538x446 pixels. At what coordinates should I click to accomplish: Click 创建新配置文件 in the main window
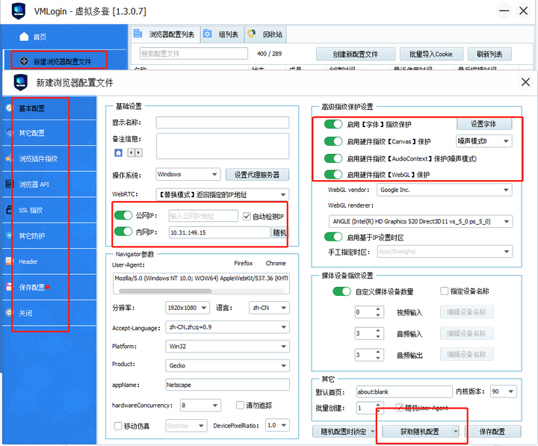pyautogui.click(x=356, y=55)
